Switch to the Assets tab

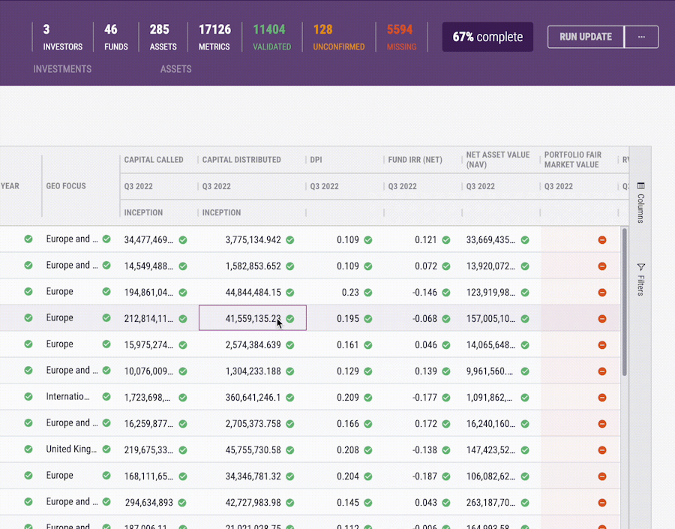(176, 69)
